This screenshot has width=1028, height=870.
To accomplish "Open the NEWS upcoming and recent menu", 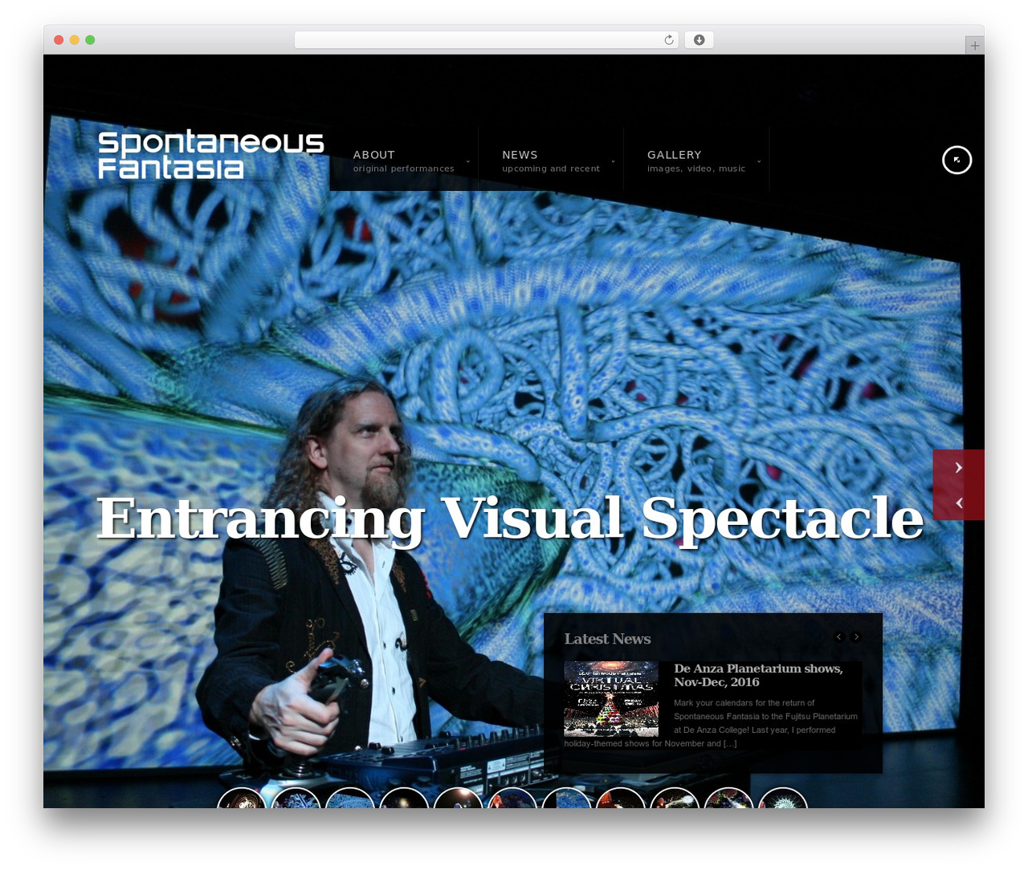I will coord(551,161).
